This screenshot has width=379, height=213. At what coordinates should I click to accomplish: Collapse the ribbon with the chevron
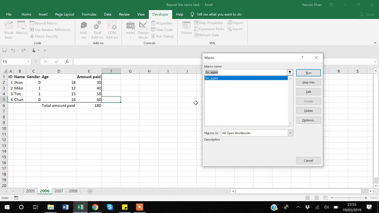click(x=375, y=43)
